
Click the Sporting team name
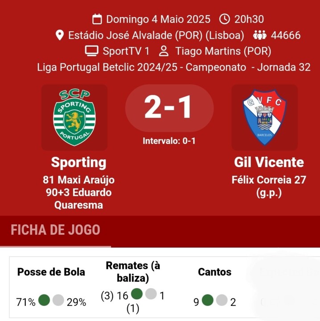(78, 162)
